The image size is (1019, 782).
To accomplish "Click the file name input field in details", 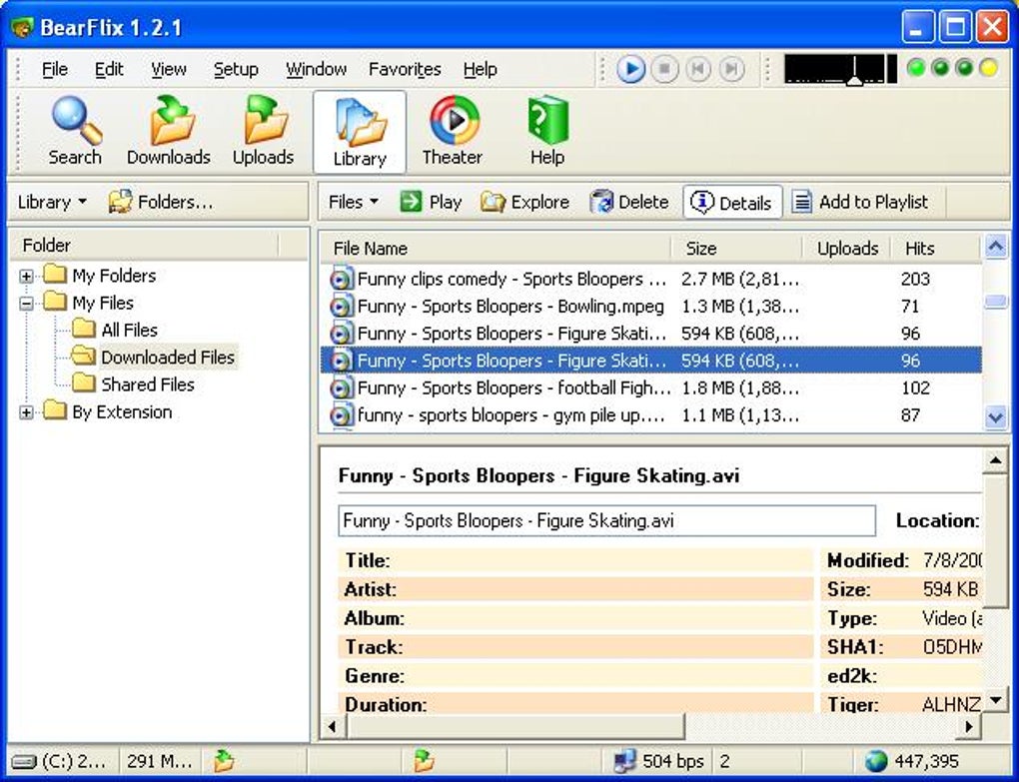I will 607,521.
